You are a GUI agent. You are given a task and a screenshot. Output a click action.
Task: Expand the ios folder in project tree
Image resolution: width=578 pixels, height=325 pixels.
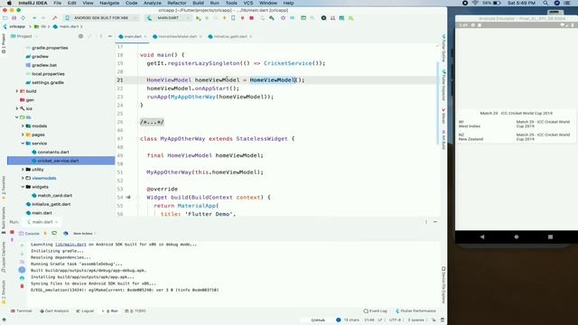click(x=17, y=108)
